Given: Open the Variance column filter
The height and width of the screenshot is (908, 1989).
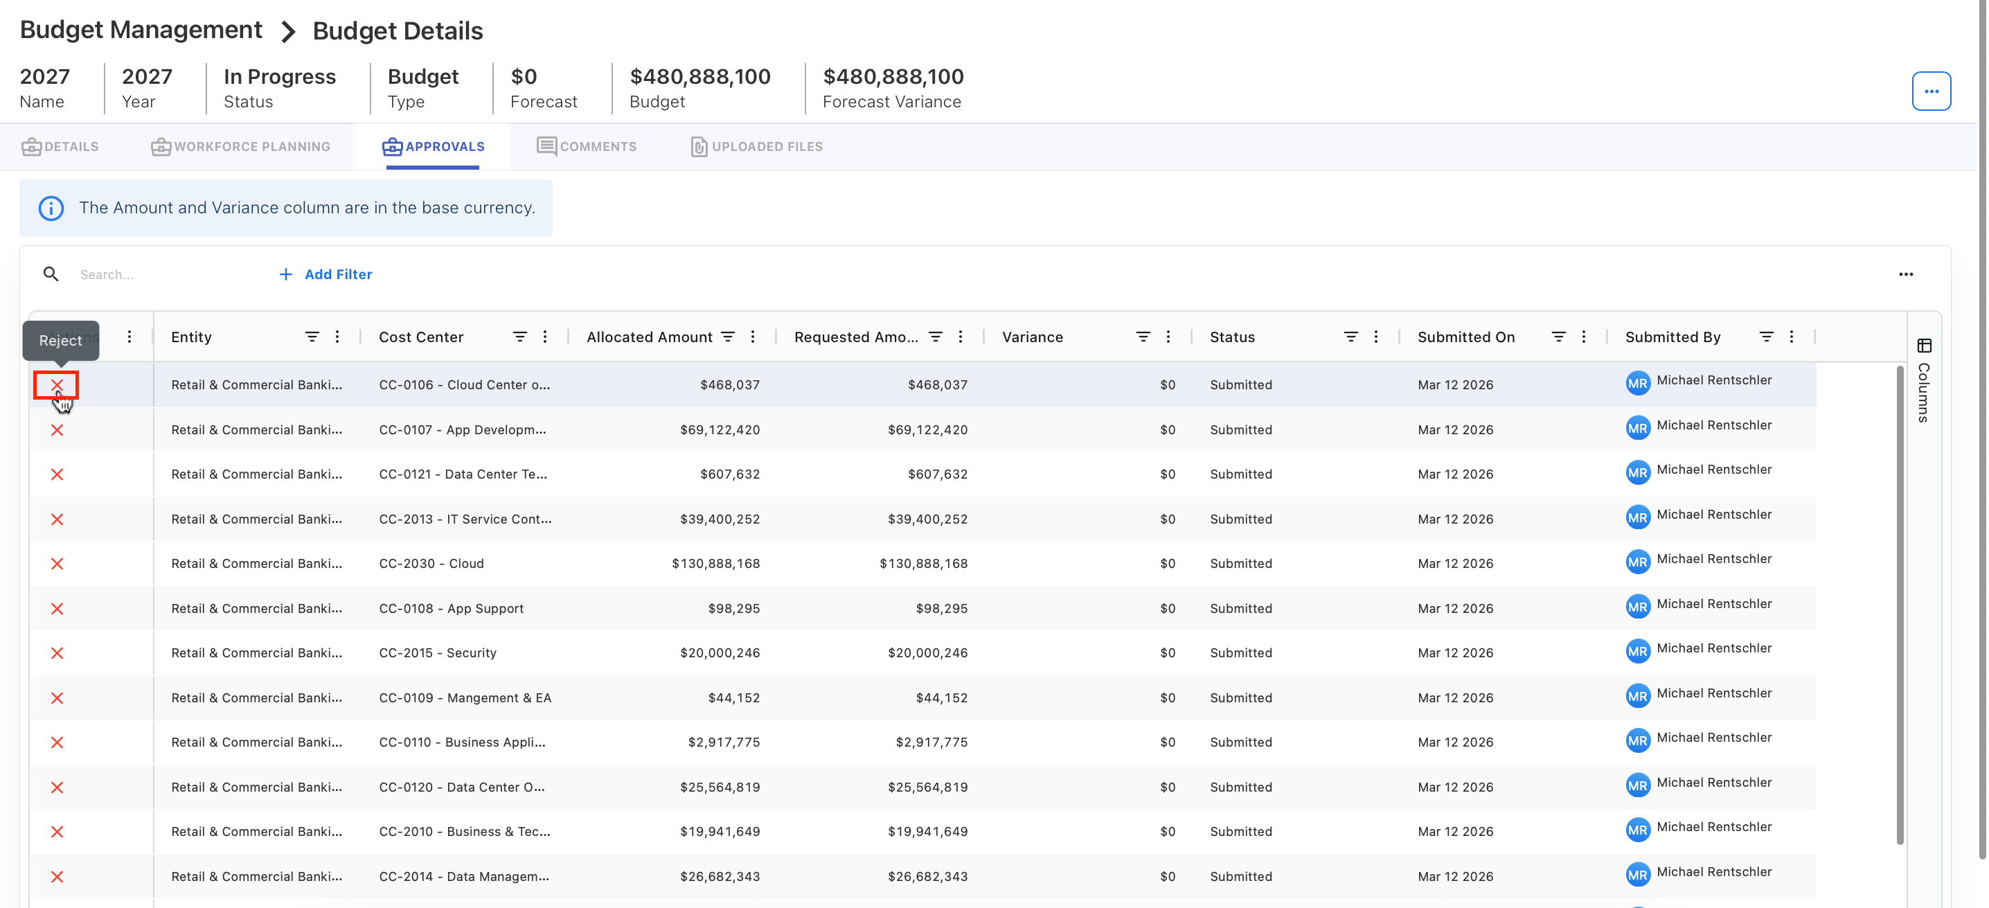Looking at the screenshot, I should [1143, 337].
